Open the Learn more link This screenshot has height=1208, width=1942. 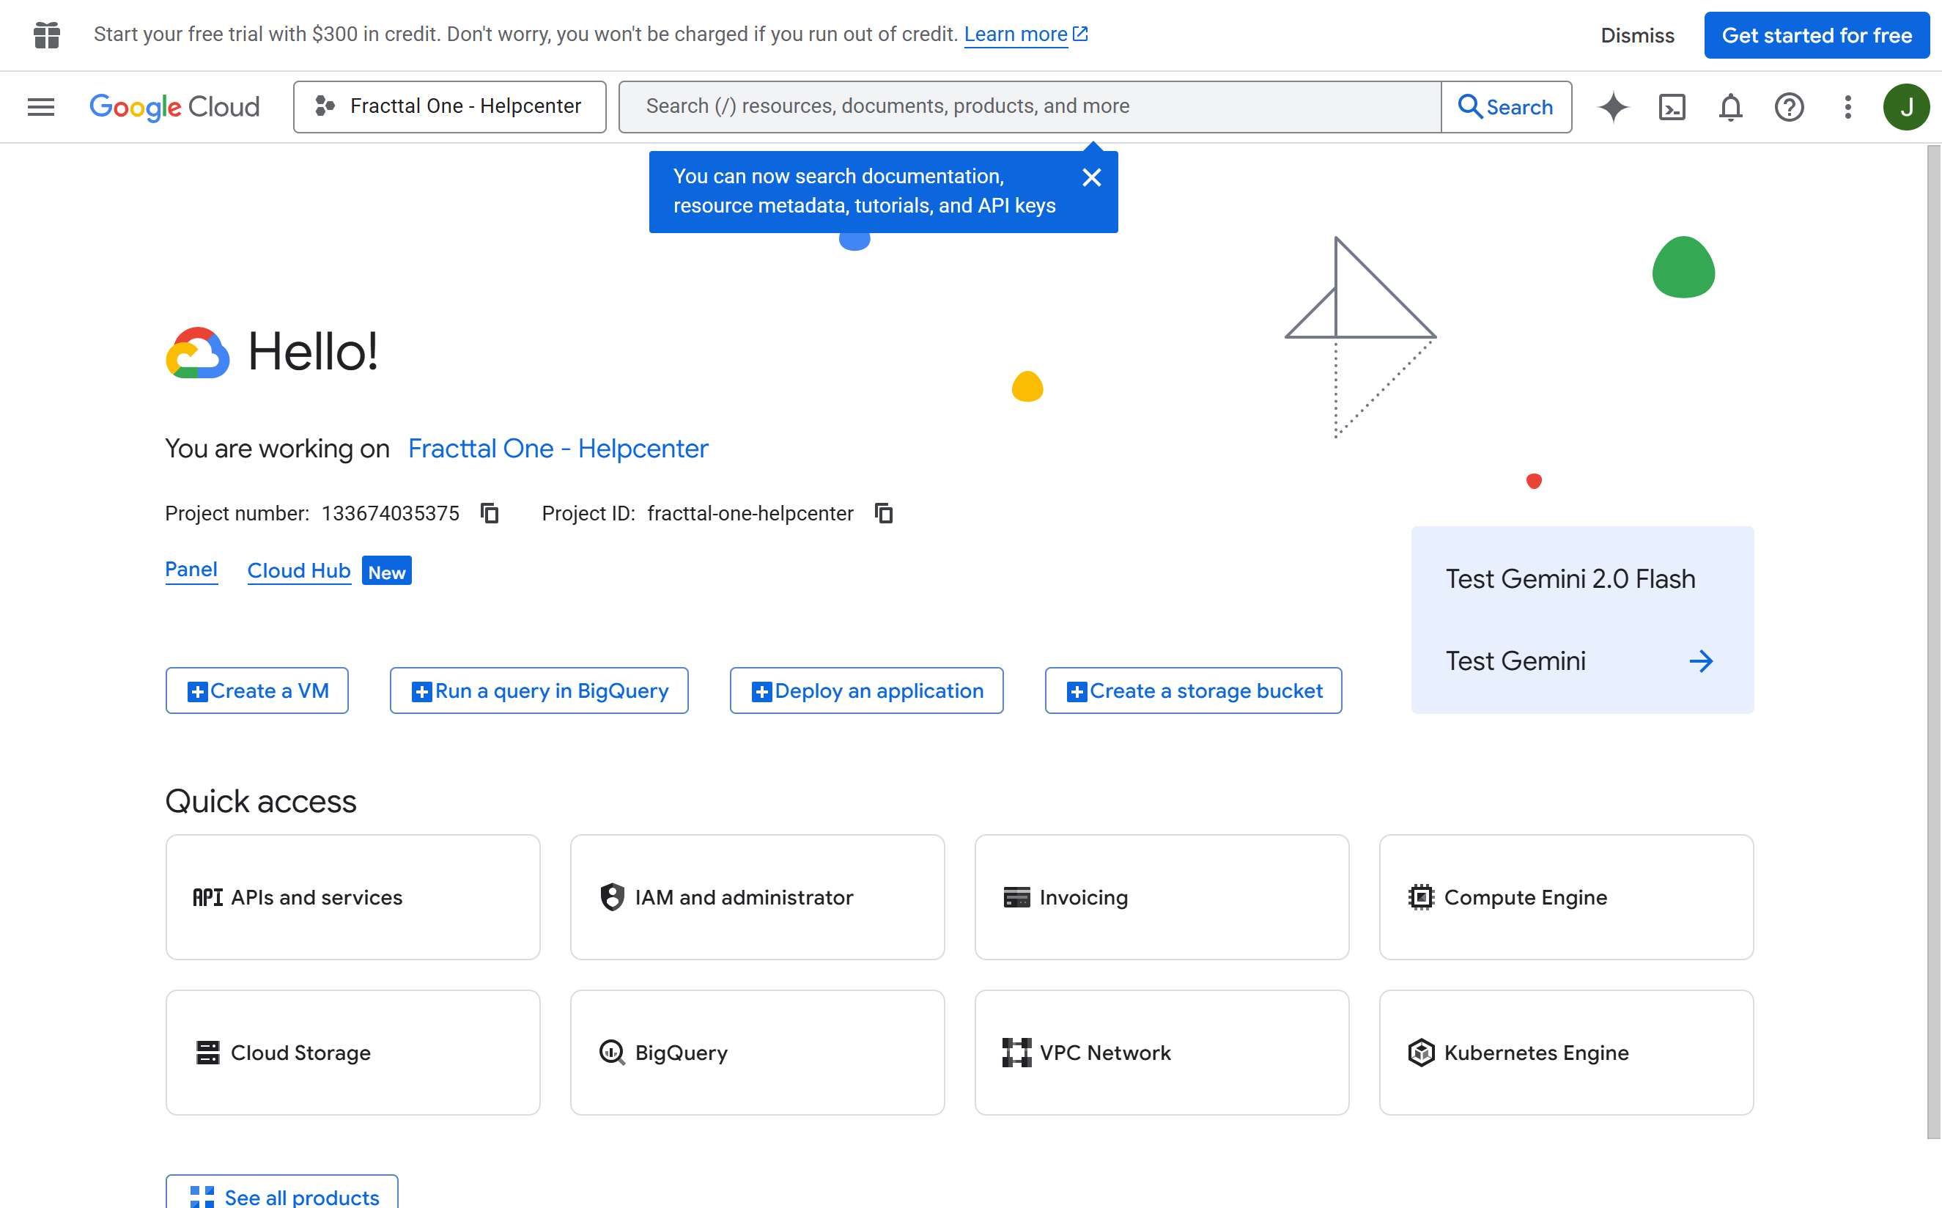pyautogui.click(x=1017, y=34)
